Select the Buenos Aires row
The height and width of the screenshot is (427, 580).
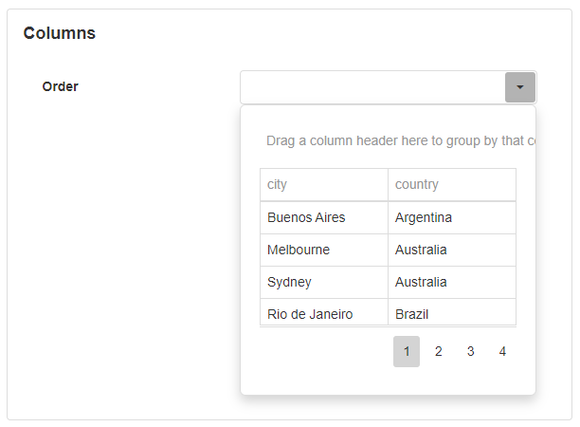click(x=323, y=217)
